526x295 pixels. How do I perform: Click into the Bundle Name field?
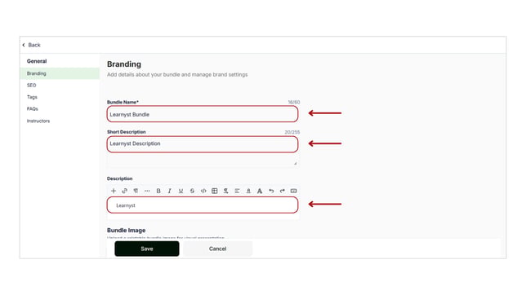click(x=203, y=114)
